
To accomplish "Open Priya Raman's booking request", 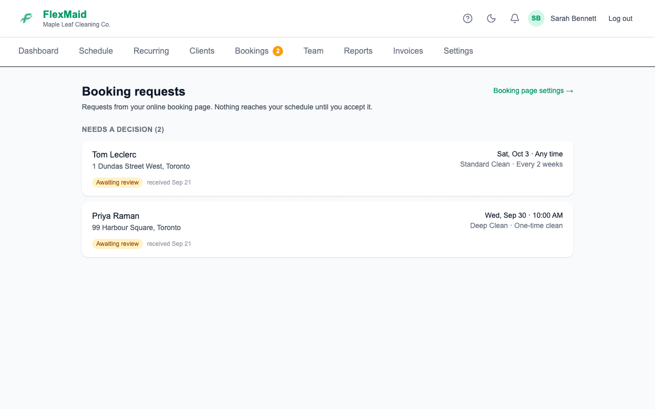I will coord(327,230).
